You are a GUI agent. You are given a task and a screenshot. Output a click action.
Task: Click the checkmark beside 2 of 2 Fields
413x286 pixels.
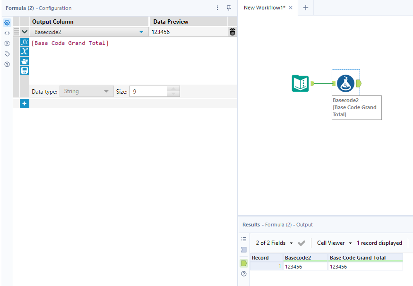pos(301,243)
